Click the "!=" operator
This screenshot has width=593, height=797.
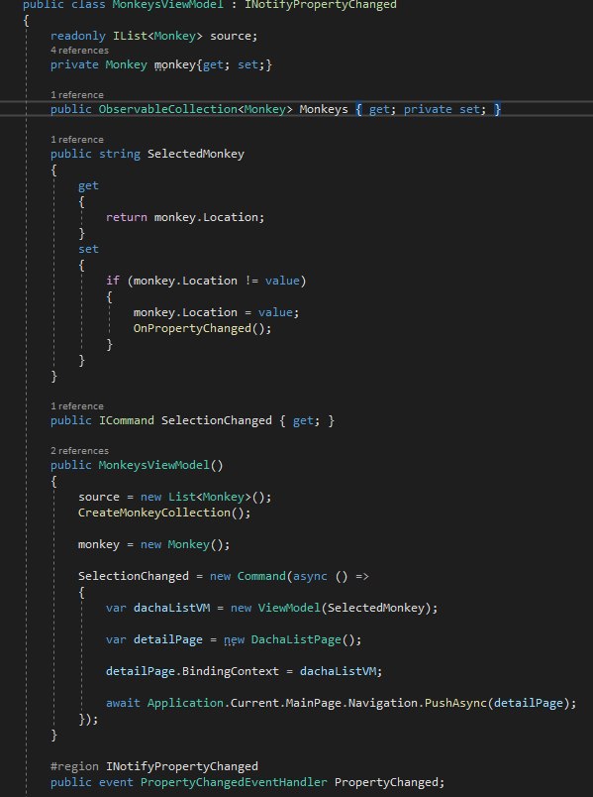click(x=250, y=282)
